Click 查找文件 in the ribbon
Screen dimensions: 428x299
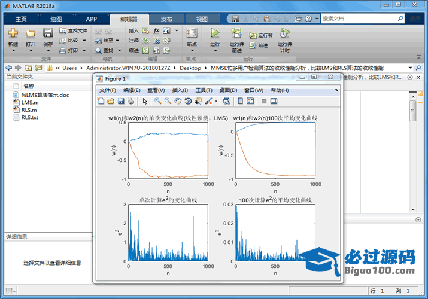point(74,30)
